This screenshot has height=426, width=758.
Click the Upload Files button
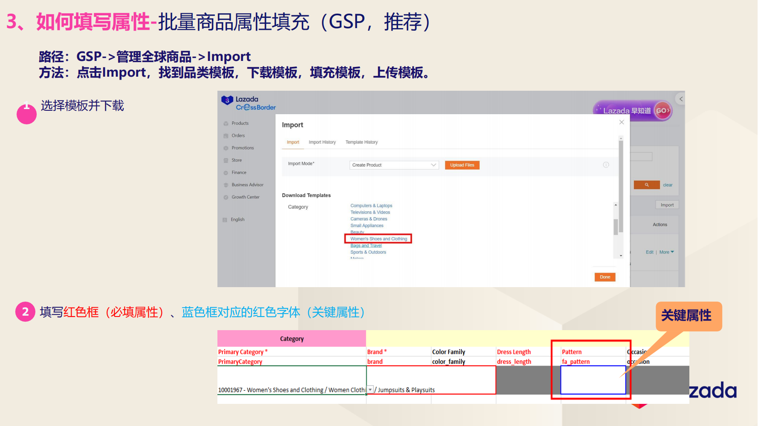(x=462, y=165)
